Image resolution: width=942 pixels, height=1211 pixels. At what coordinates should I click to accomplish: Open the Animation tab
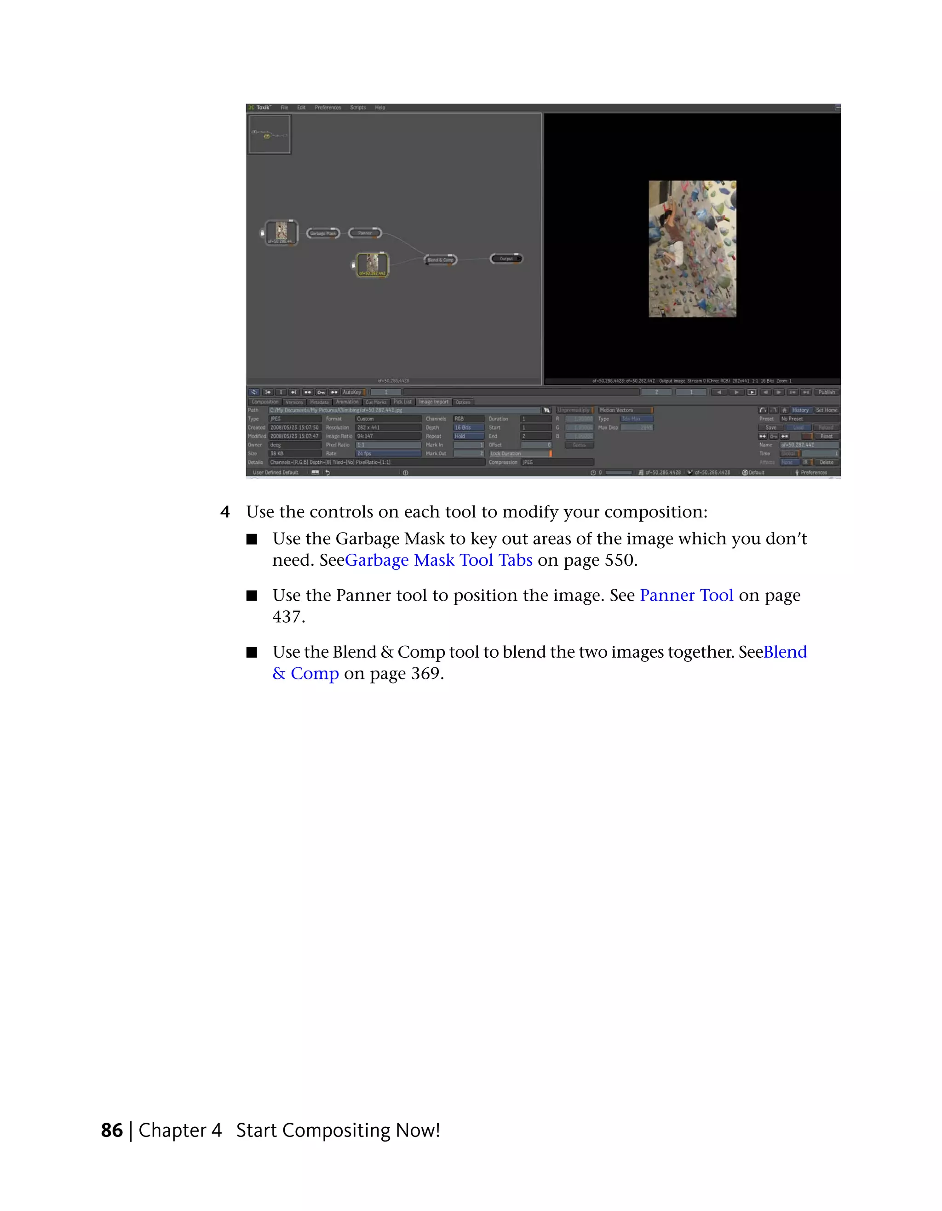click(347, 402)
